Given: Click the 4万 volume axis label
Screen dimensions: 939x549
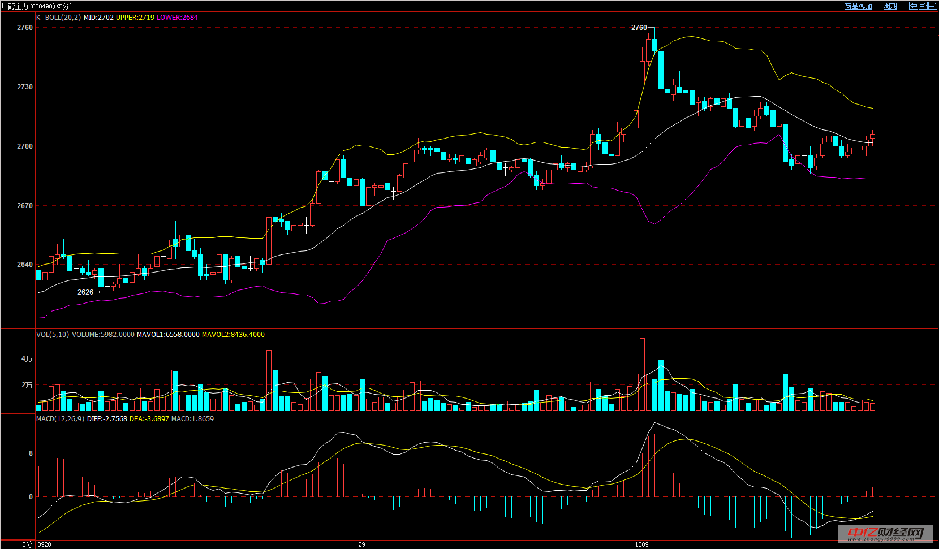Looking at the screenshot, I should point(27,359).
